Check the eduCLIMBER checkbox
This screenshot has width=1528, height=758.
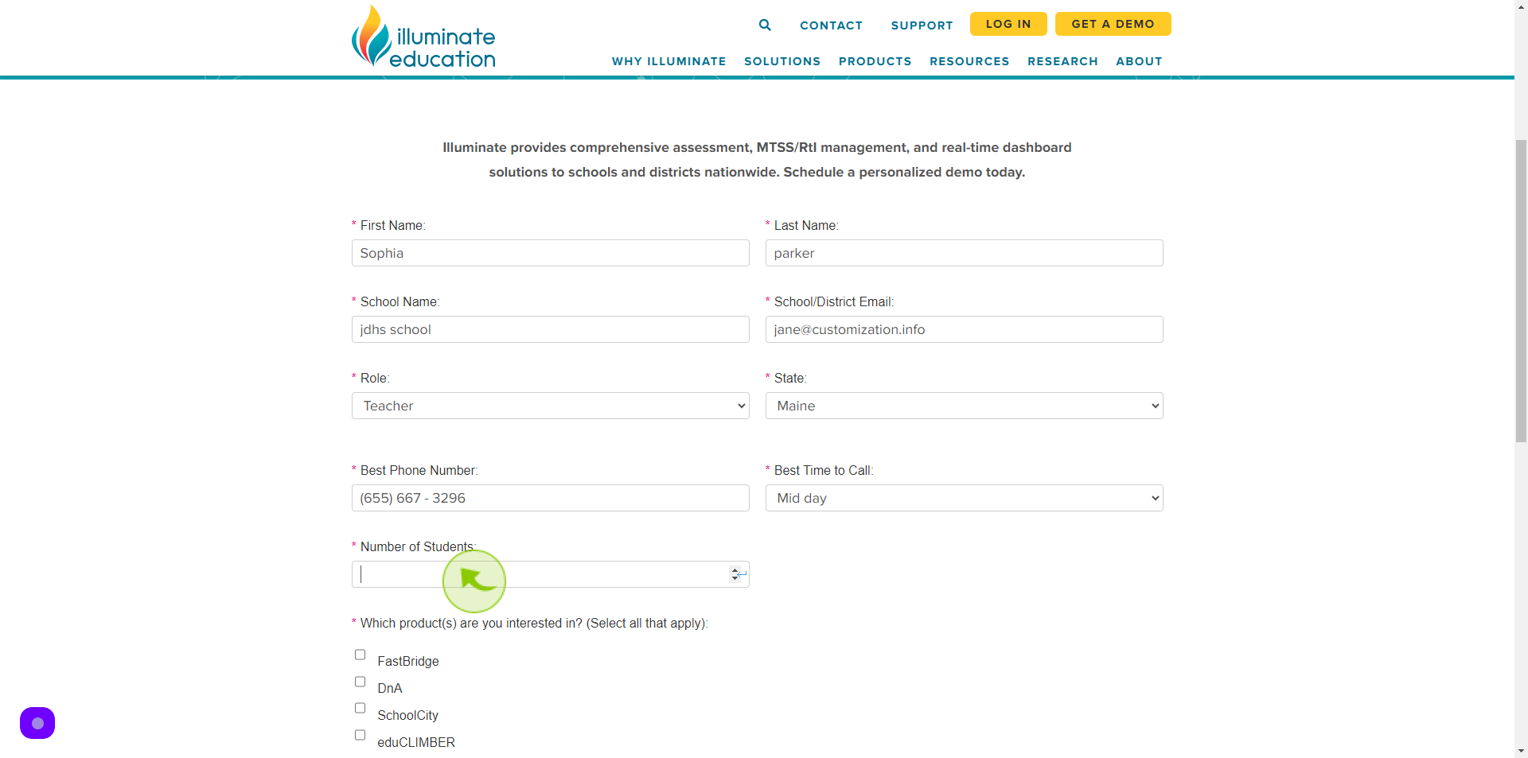(360, 735)
